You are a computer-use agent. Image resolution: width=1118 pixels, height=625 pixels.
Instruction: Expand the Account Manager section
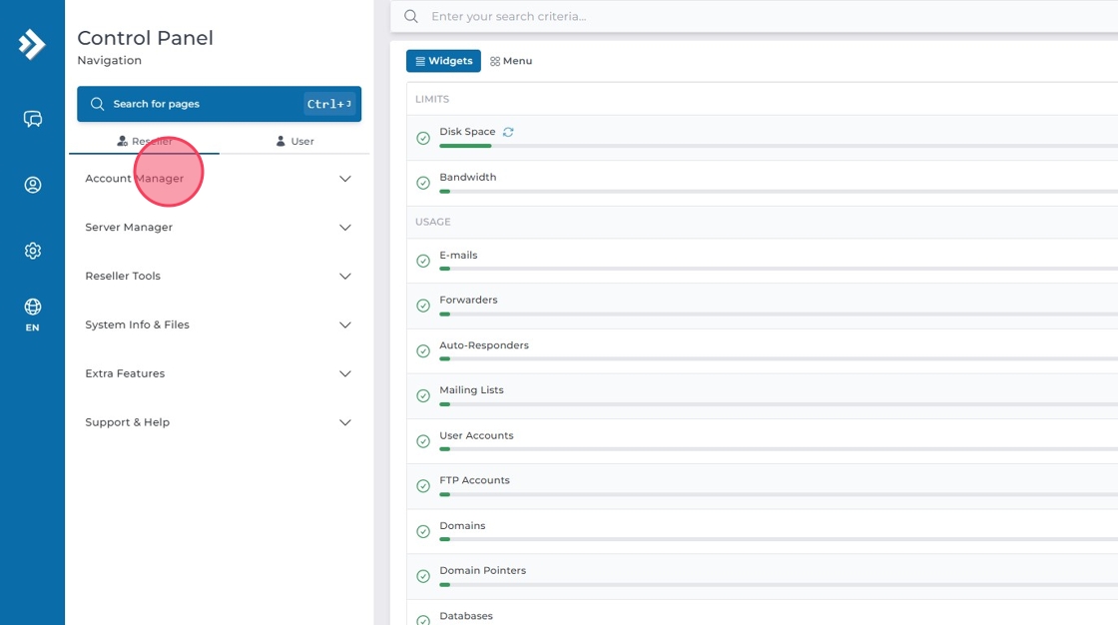[x=219, y=179]
